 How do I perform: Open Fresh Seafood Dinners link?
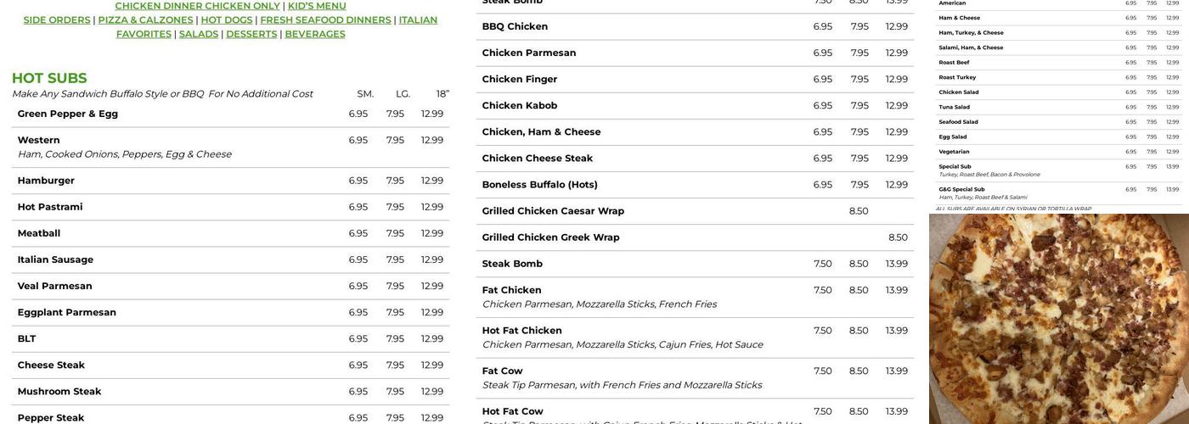[325, 20]
